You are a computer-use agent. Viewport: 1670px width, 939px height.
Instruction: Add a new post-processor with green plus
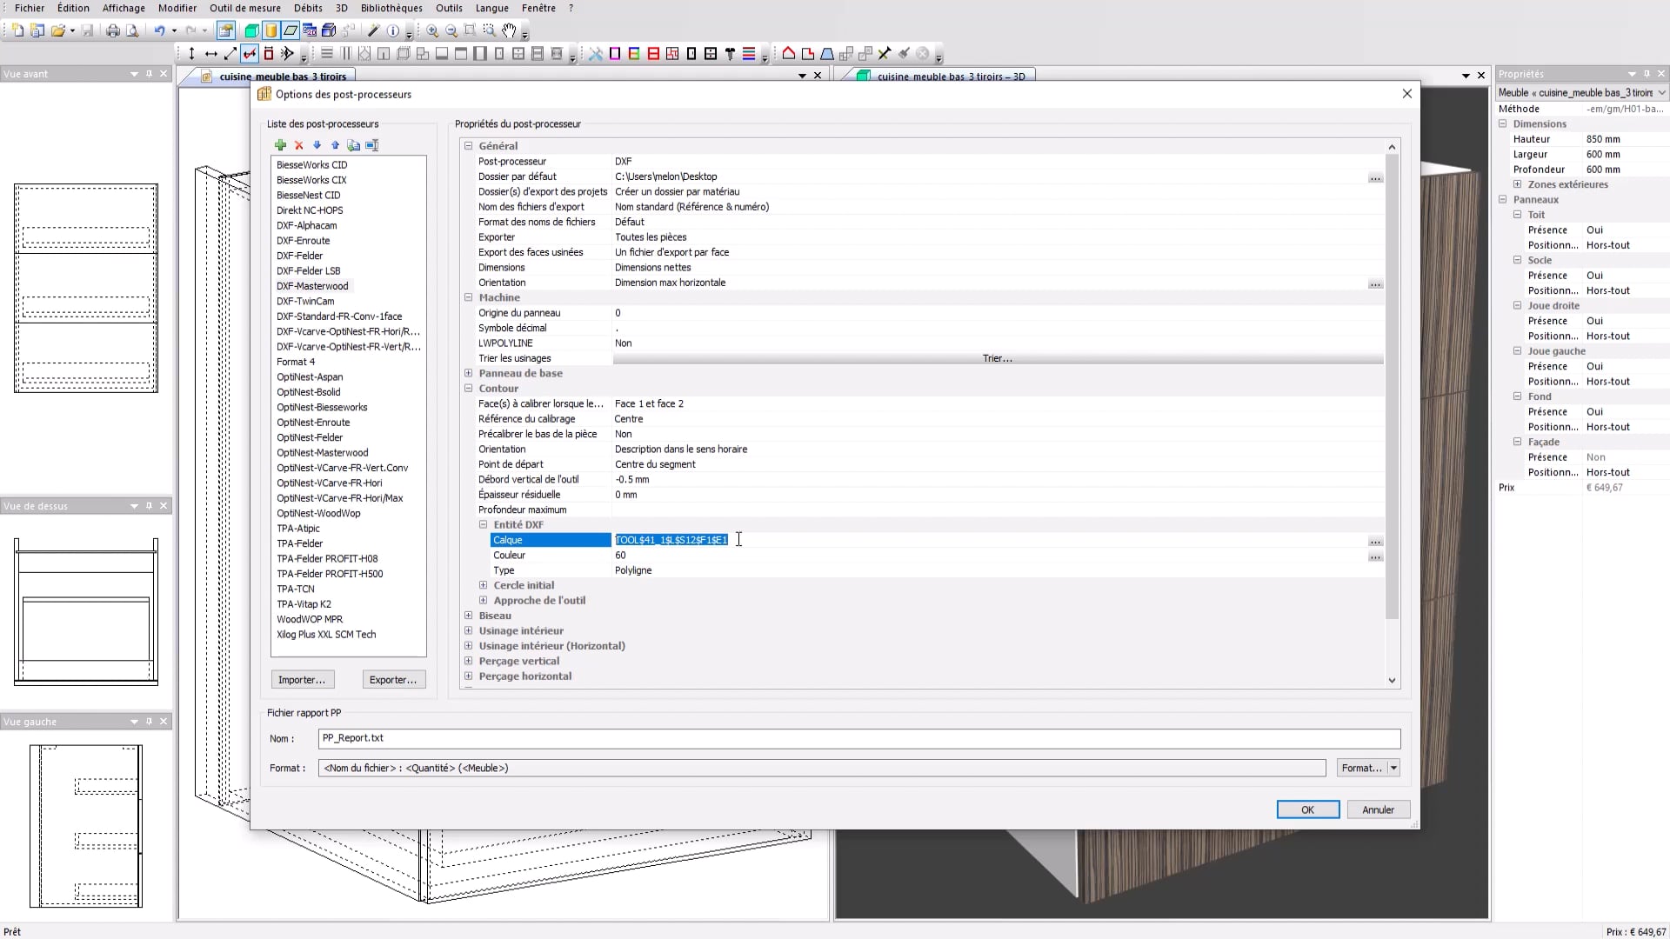click(x=280, y=145)
